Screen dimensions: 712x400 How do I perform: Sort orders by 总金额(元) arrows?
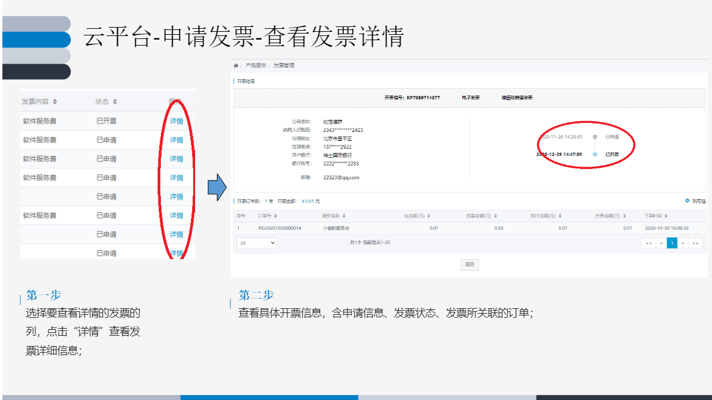(x=429, y=216)
